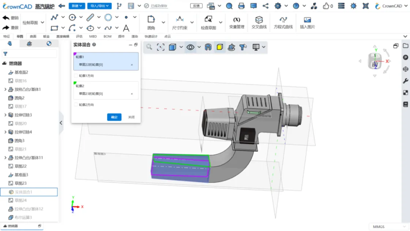
Task: Select the spline sketch tool
Action: 108,28
